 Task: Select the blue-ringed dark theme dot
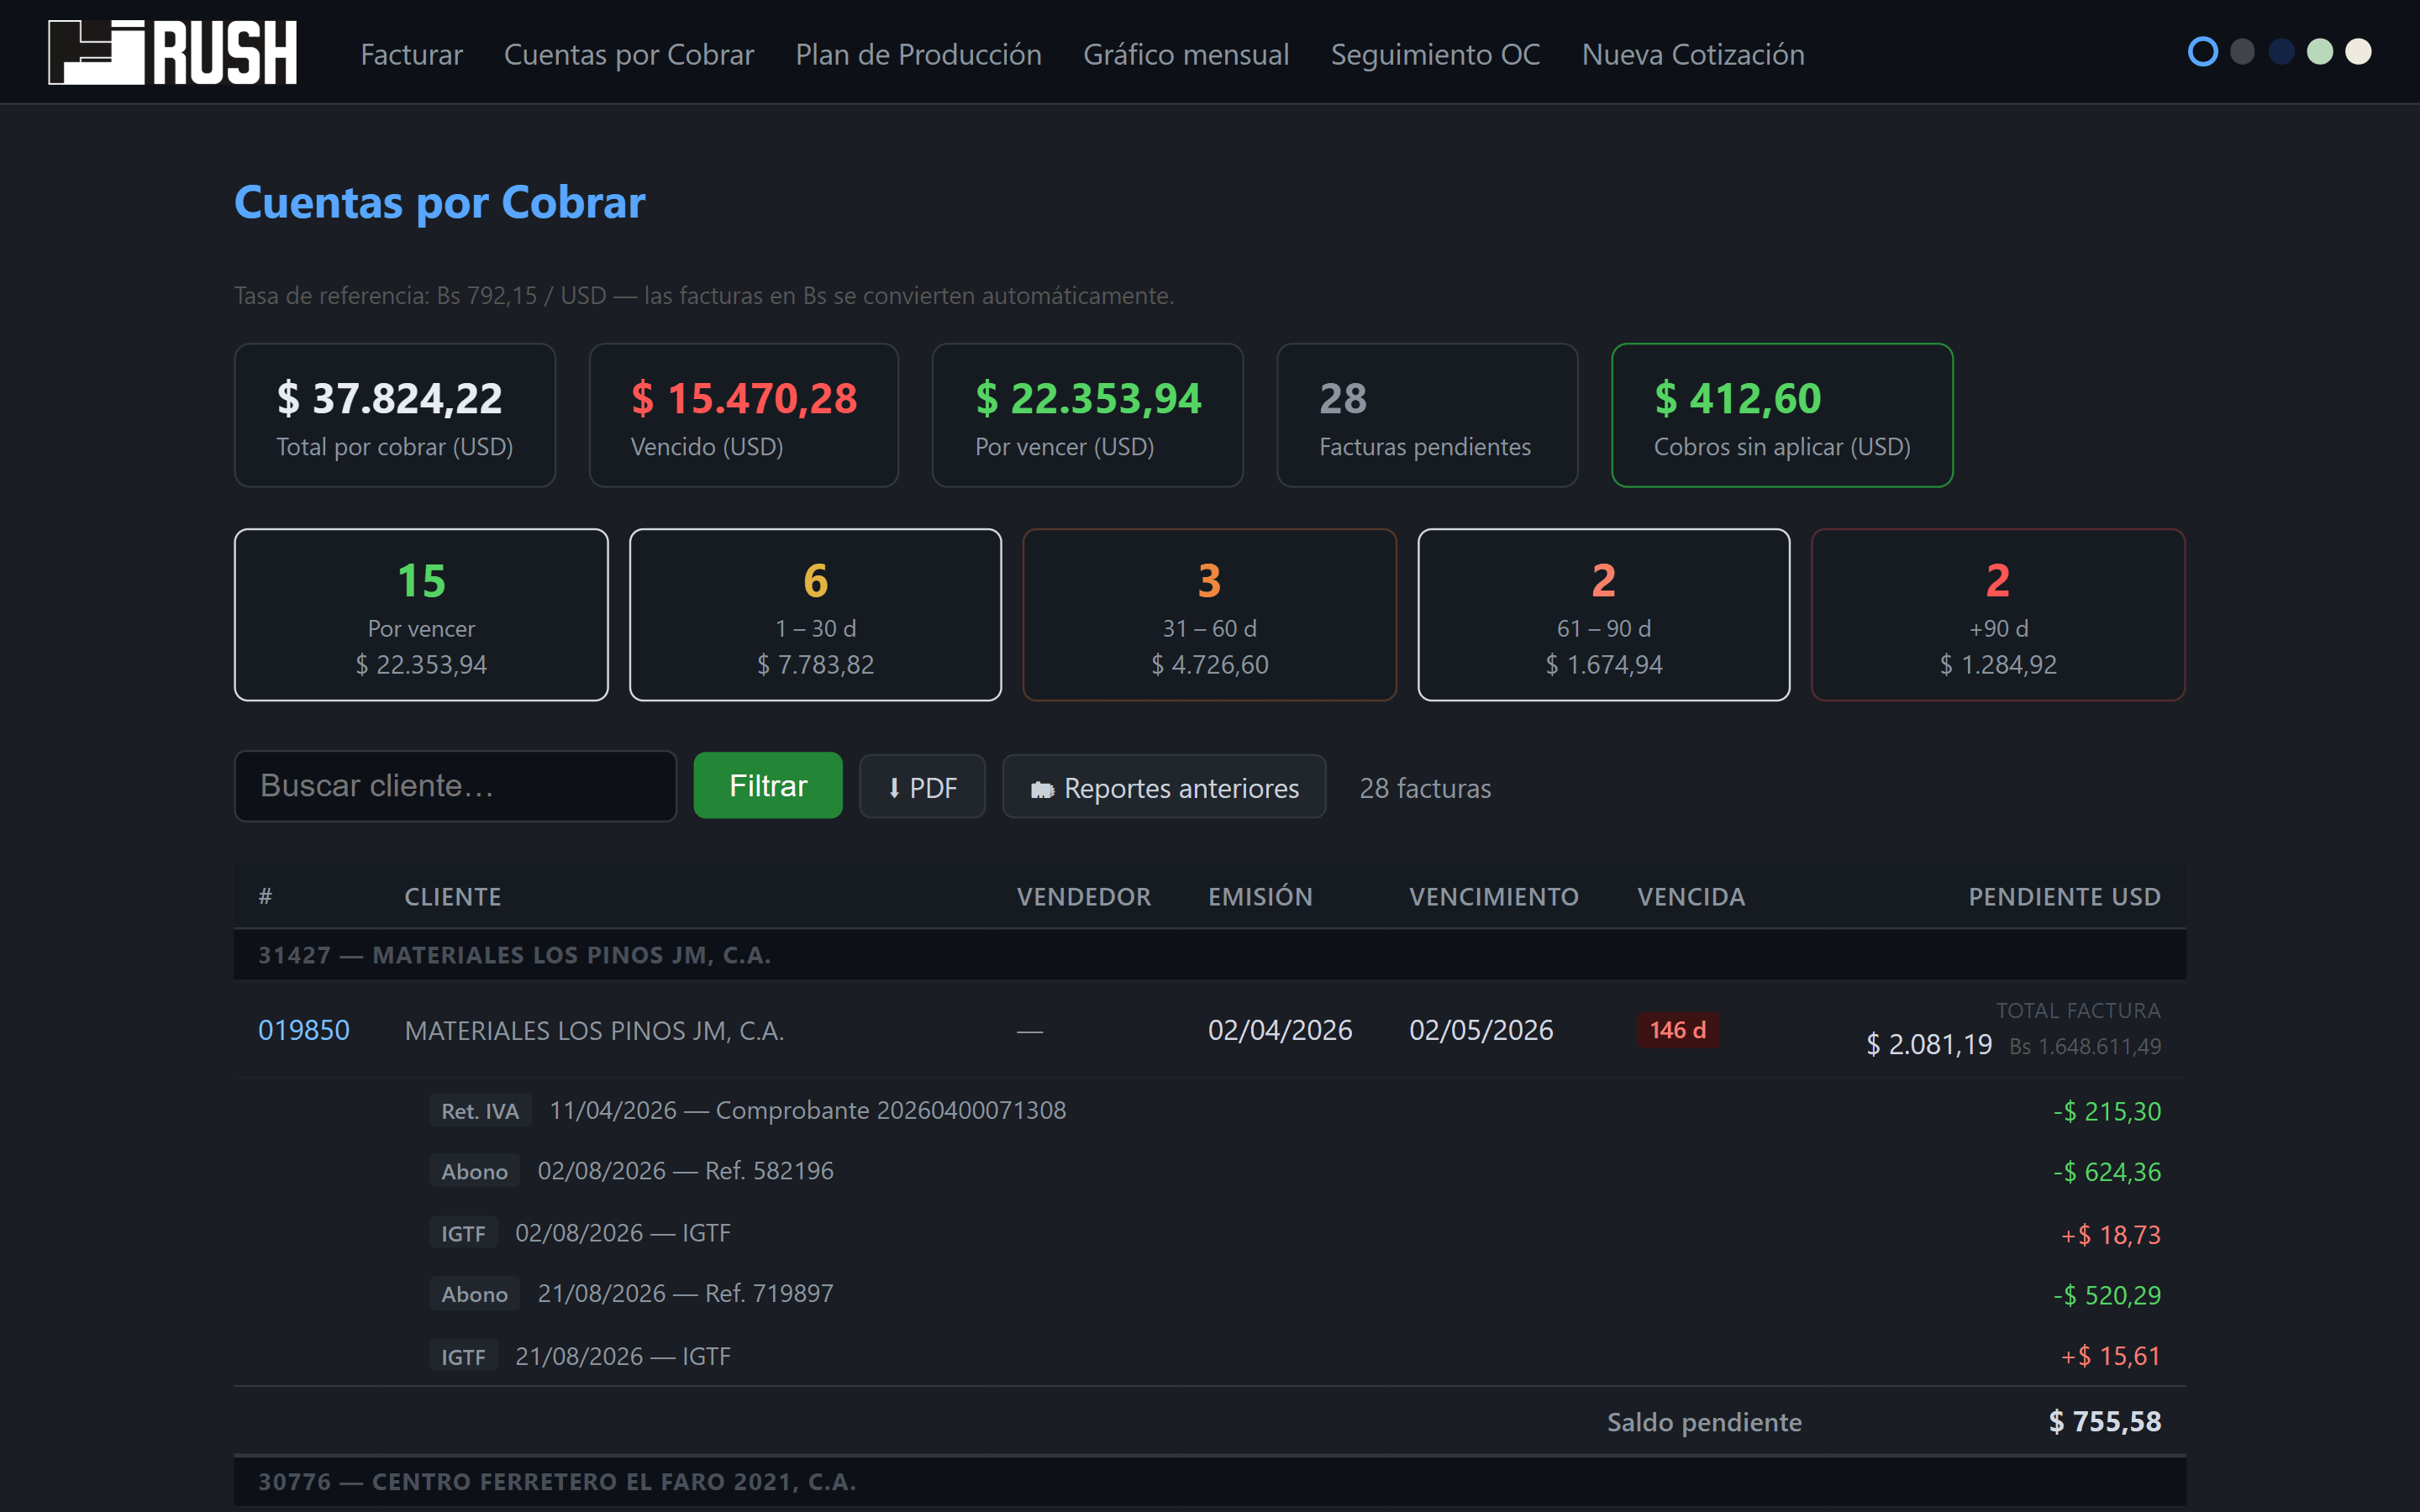click(x=2203, y=52)
